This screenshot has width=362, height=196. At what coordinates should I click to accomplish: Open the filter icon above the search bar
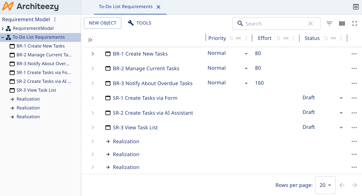329,23
